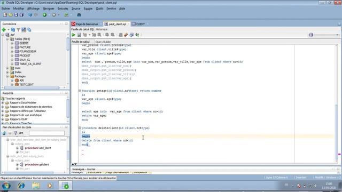This screenshot has width=342, height=192.
Task: Click the Windows Start button
Action: 6,186
